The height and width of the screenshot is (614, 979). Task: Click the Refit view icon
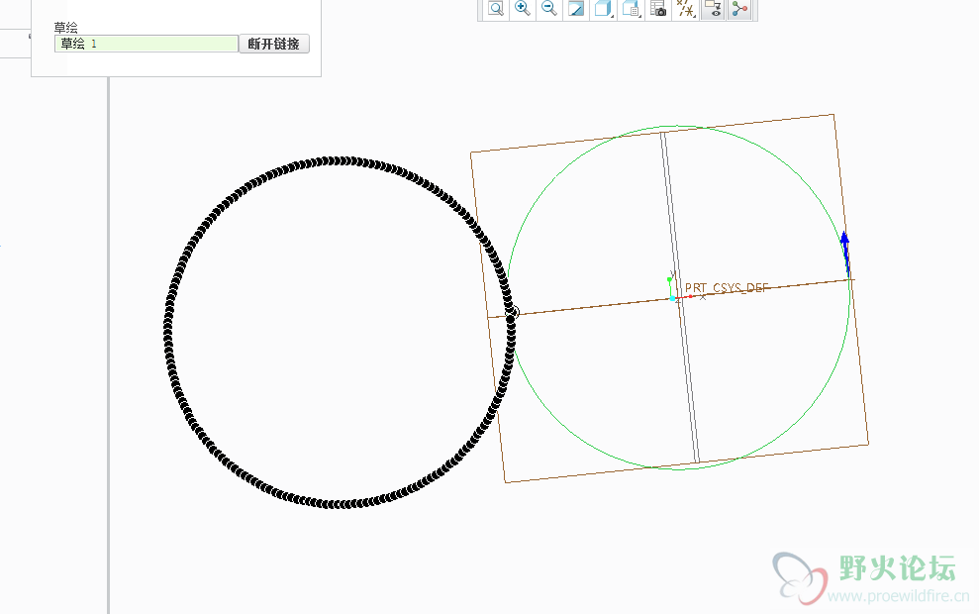pos(495,9)
